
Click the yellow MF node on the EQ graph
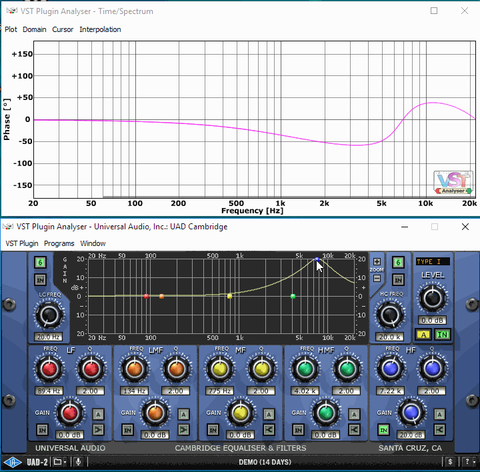229,296
